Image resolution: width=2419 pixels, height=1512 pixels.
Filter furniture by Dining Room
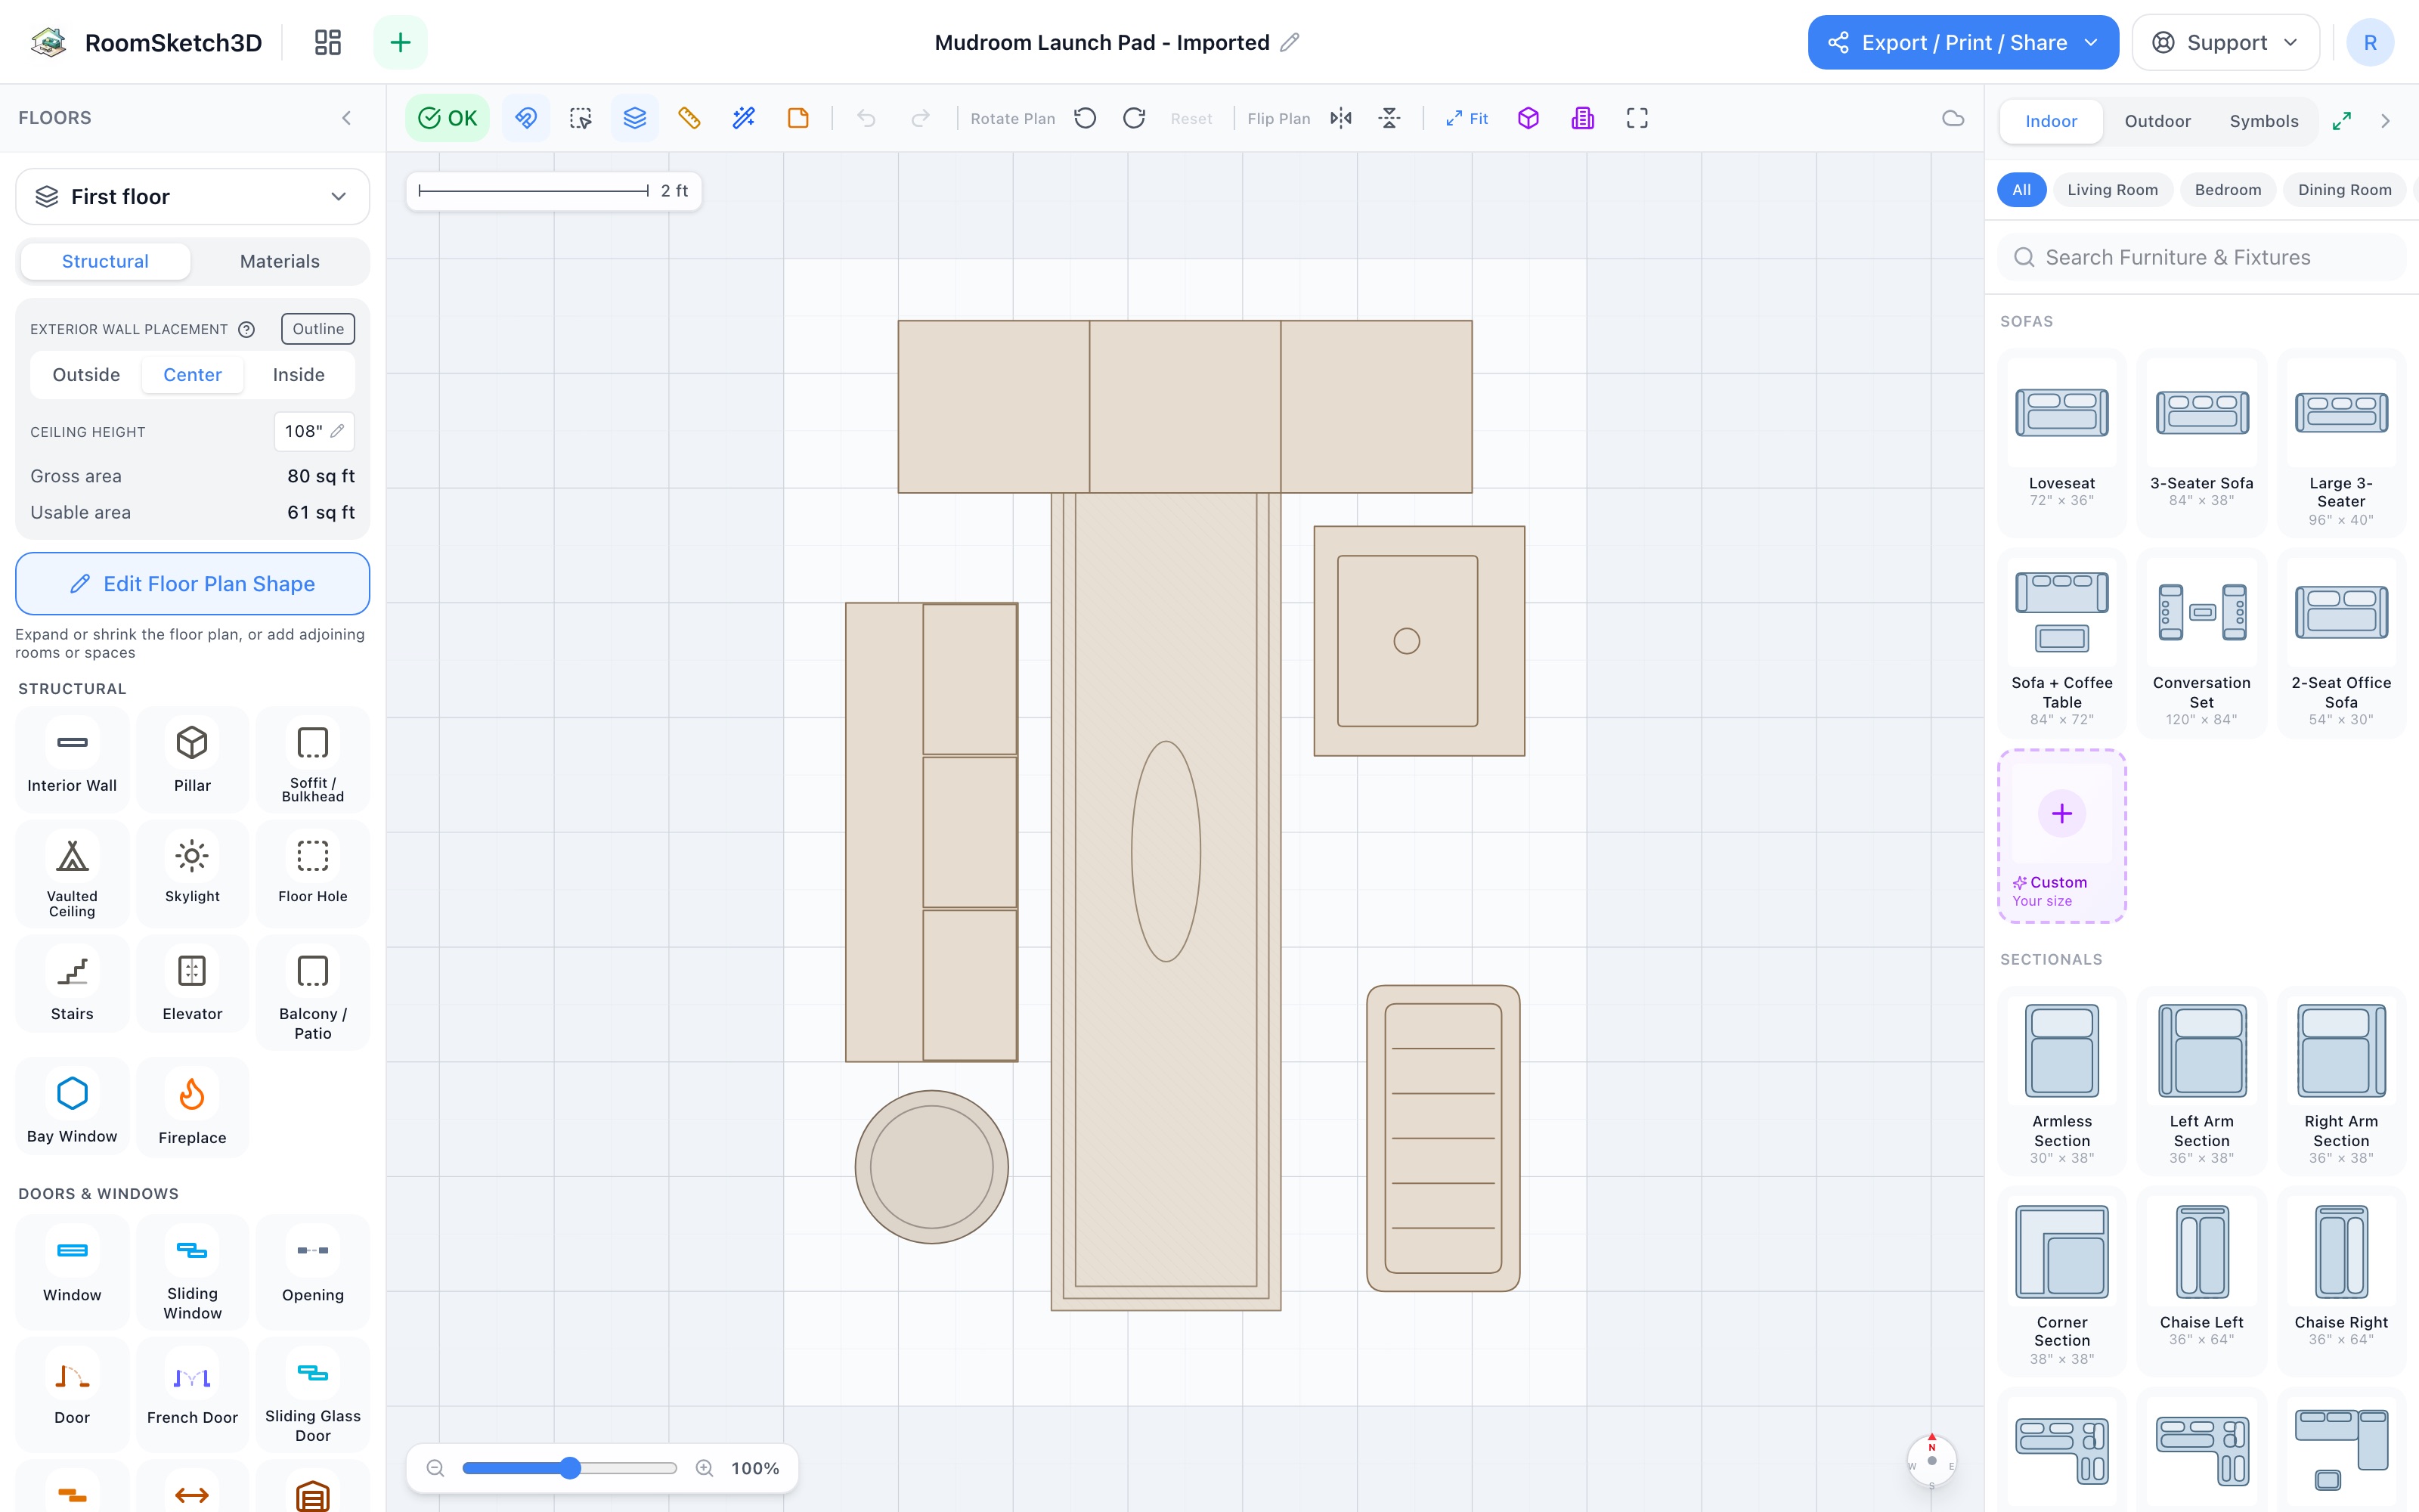click(x=2344, y=190)
